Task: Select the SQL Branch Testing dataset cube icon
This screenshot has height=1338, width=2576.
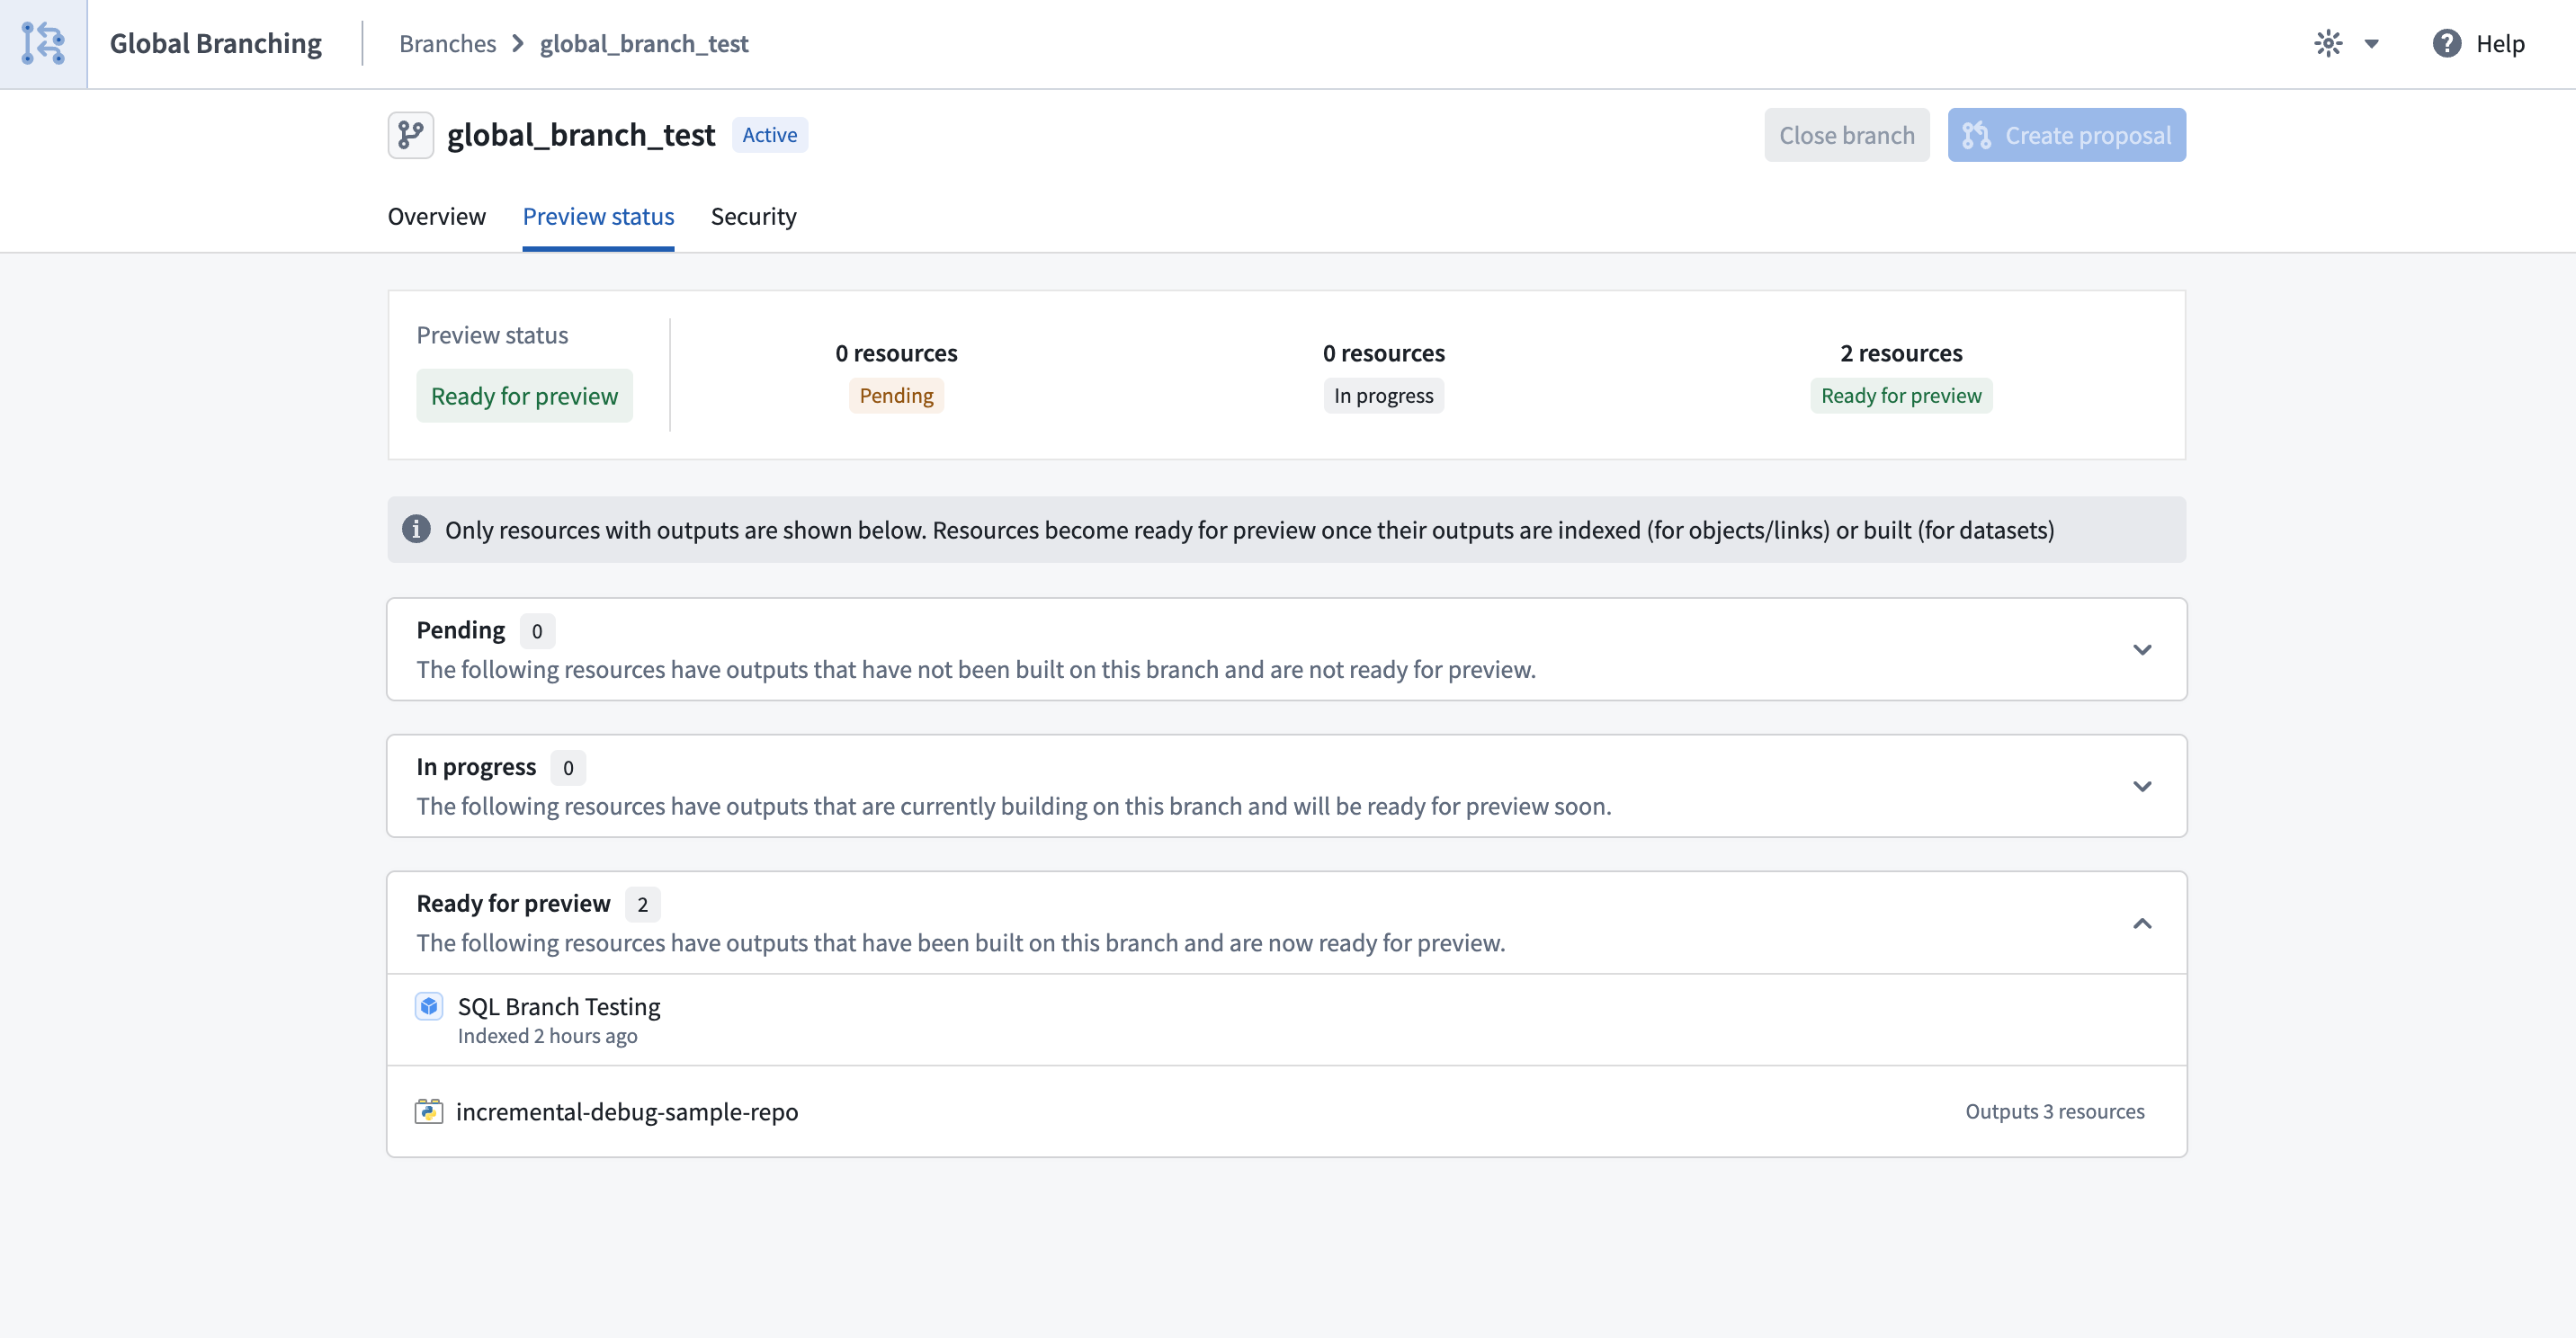Action: pos(429,1006)
